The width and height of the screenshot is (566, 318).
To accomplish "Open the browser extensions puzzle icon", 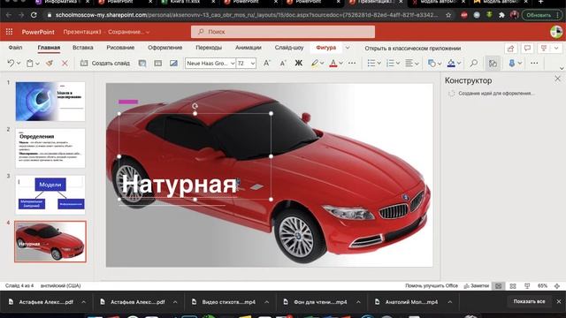I will pyautogui.click(x=501, y=15).
